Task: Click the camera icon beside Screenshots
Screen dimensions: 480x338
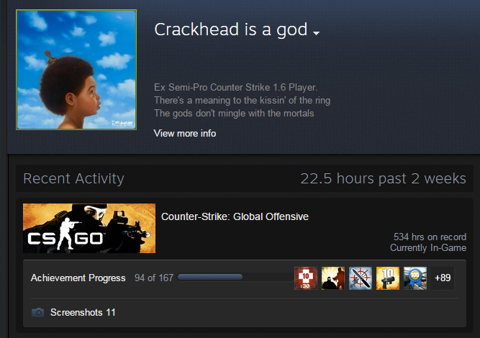Action: [38, 312]
